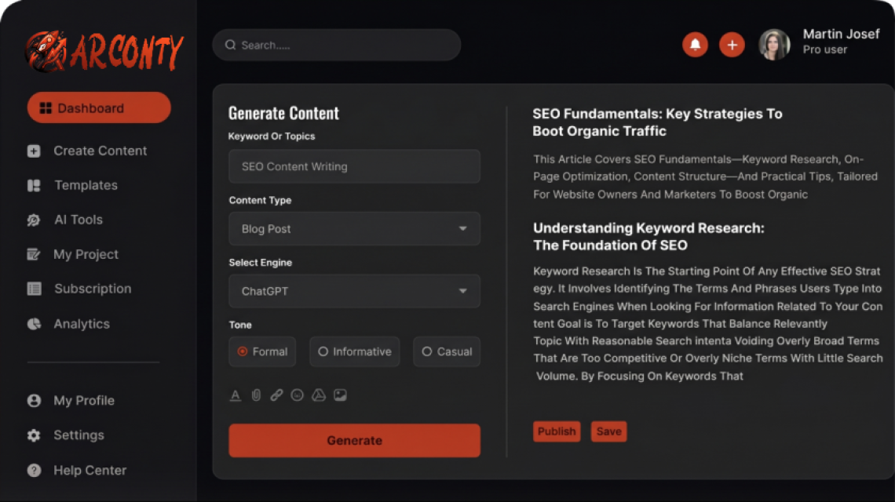Attach a file with paperclip icon

coord(256,395)
